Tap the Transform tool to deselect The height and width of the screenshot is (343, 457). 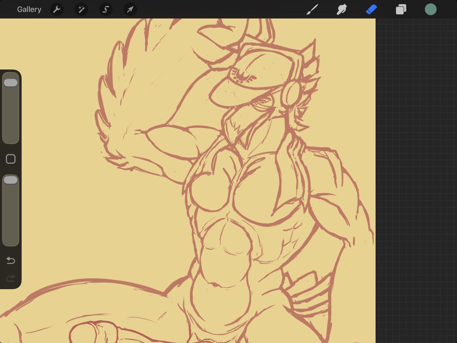coord(130,9)
